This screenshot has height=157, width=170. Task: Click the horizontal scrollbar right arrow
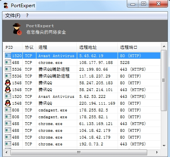157,152
